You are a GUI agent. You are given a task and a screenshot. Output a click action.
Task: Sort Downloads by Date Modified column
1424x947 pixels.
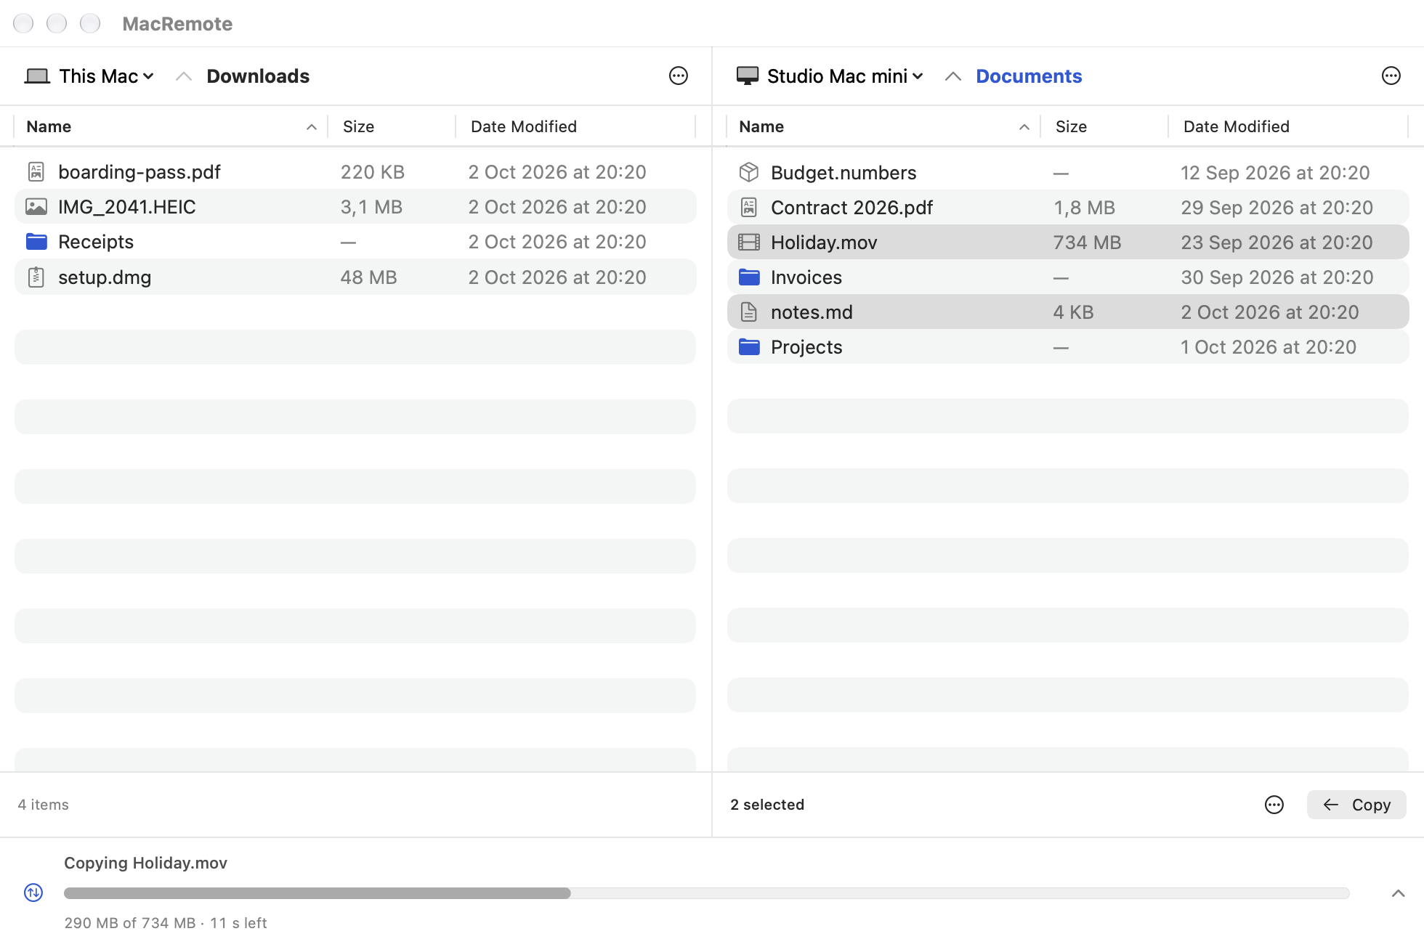pyautogui.click(x=575, y=126)
